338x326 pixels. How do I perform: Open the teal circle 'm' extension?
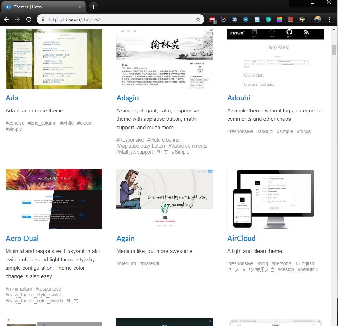(268, 19)
